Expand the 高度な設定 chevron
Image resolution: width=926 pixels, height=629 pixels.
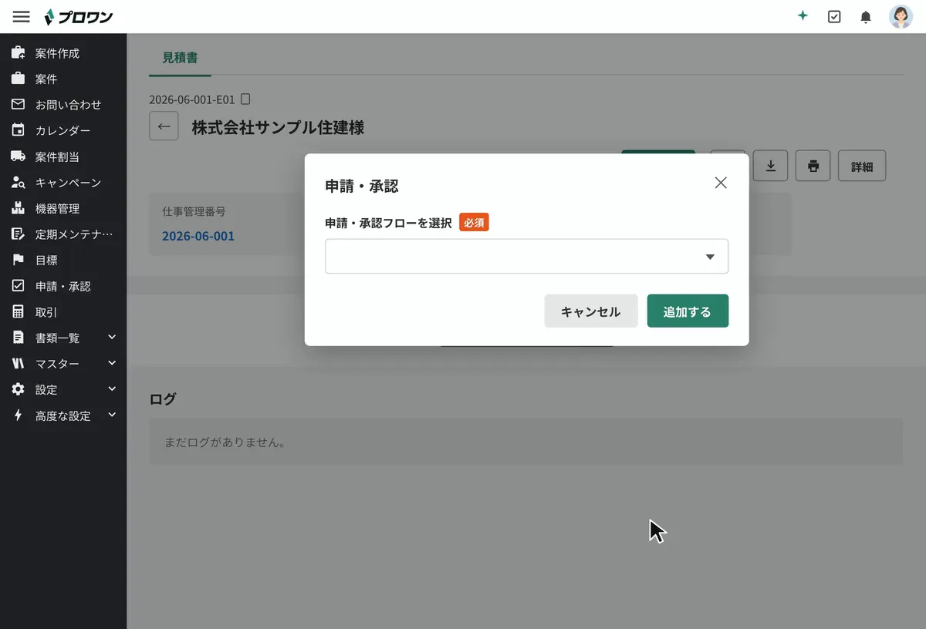click(x=112, y=415)
